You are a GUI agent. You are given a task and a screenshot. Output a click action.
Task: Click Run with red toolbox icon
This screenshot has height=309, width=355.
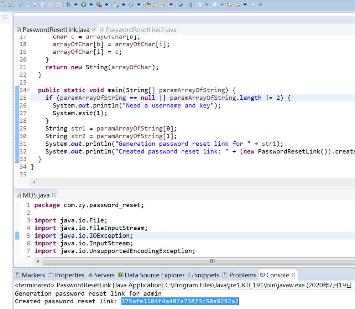(99, 5)
